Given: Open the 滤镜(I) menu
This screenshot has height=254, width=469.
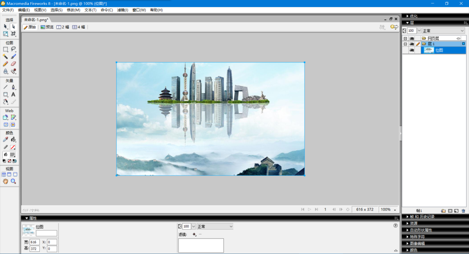Looking at the screenshot, I should click(x=122, y=10).
